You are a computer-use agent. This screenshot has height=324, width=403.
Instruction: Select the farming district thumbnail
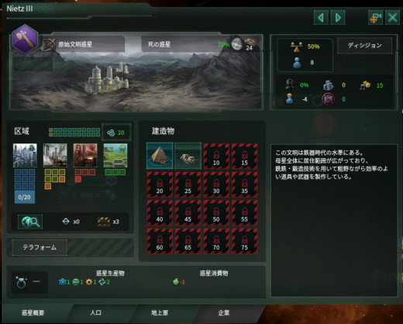coord(115,155)
